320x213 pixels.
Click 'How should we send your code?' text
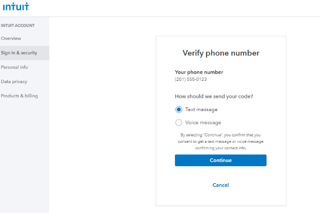[x=214, y=96]
